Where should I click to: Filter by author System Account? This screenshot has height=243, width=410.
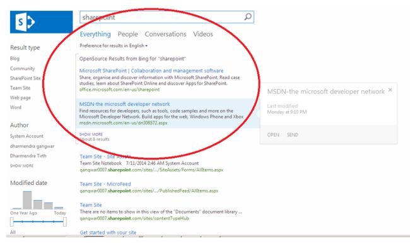point(26,136)
